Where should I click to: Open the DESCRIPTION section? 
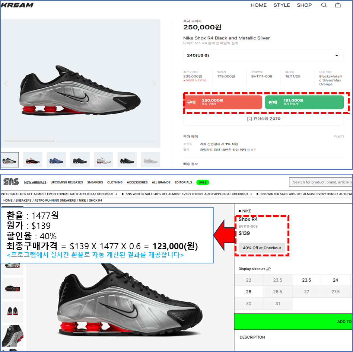pos(252,337)
